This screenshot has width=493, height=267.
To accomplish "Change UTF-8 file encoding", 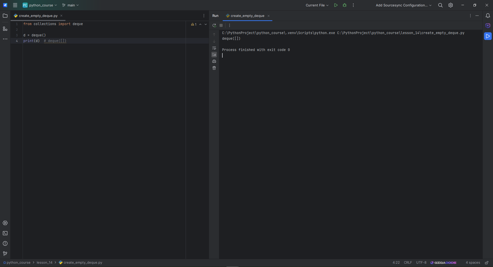I will coord(421,262).
